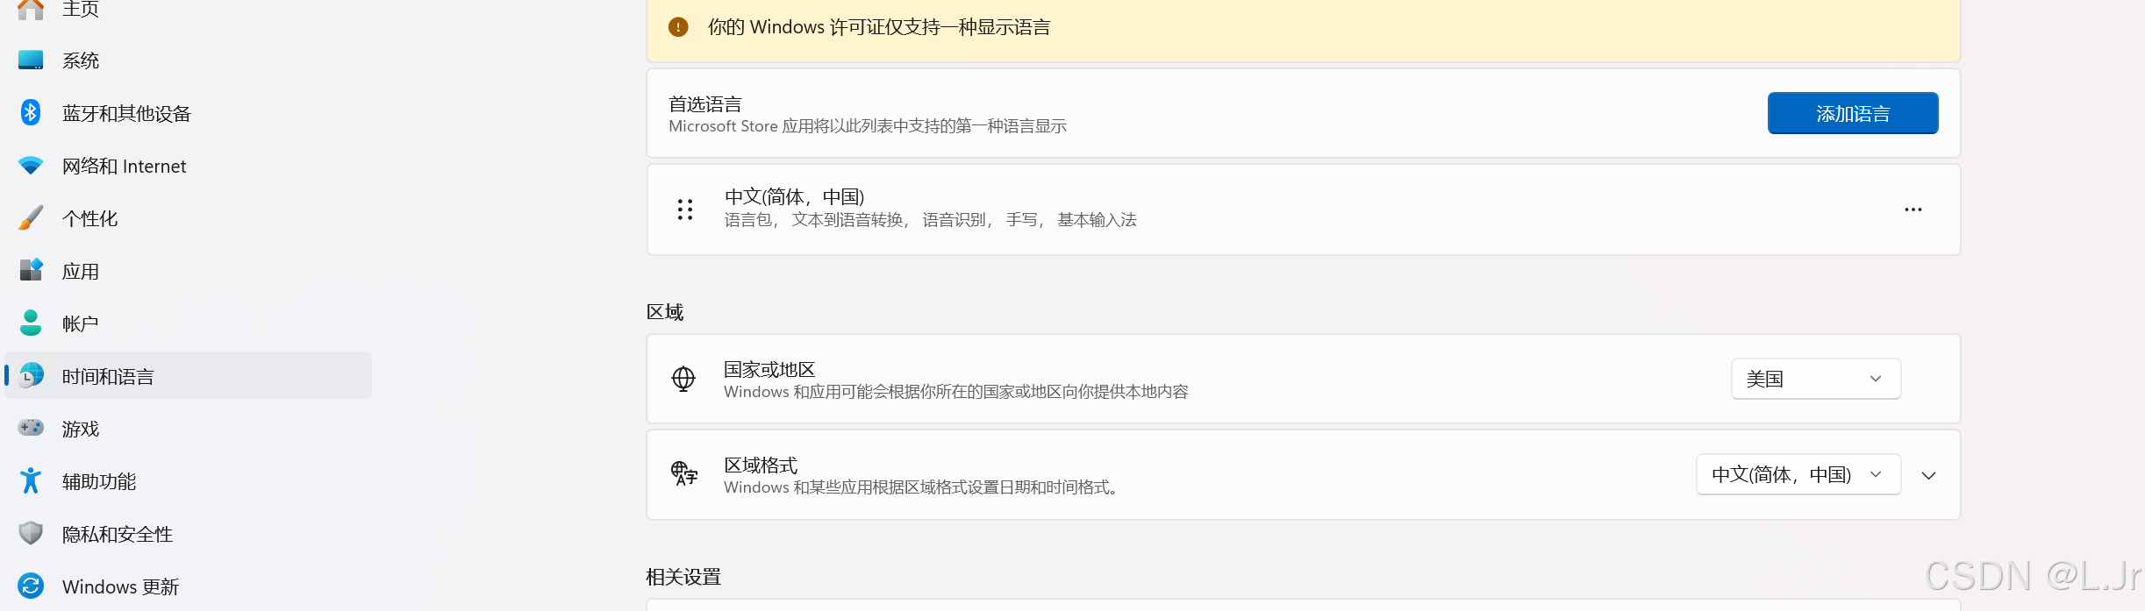Click the 添加语言 button
Image resolution: width=2145 pixels, height=611 pixels.
tap(1853, 113)
